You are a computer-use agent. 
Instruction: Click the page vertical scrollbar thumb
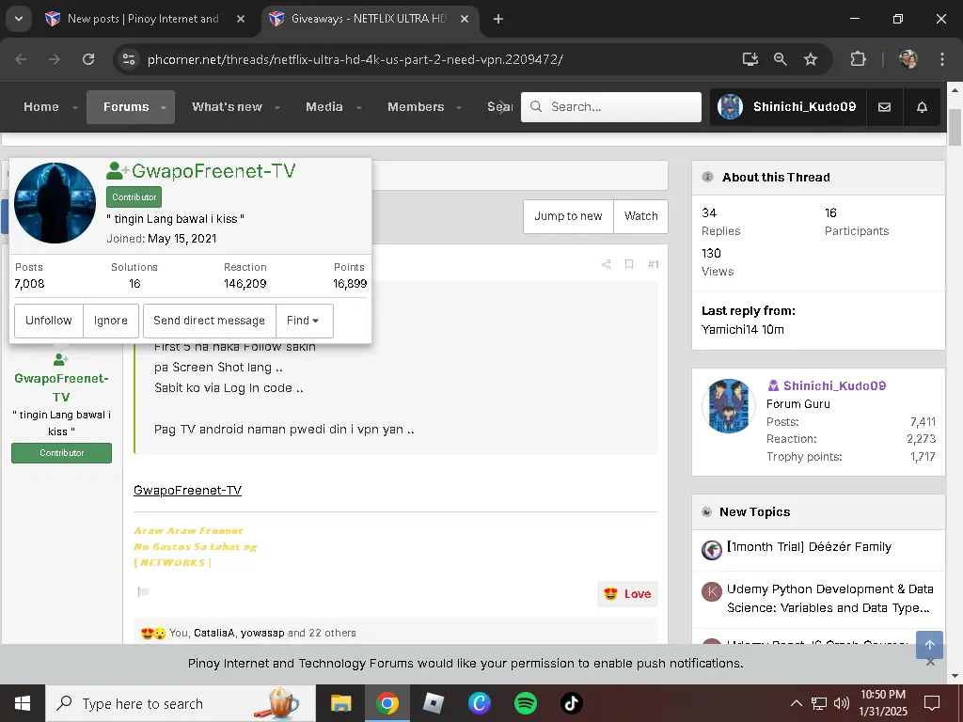click(955, 127)
